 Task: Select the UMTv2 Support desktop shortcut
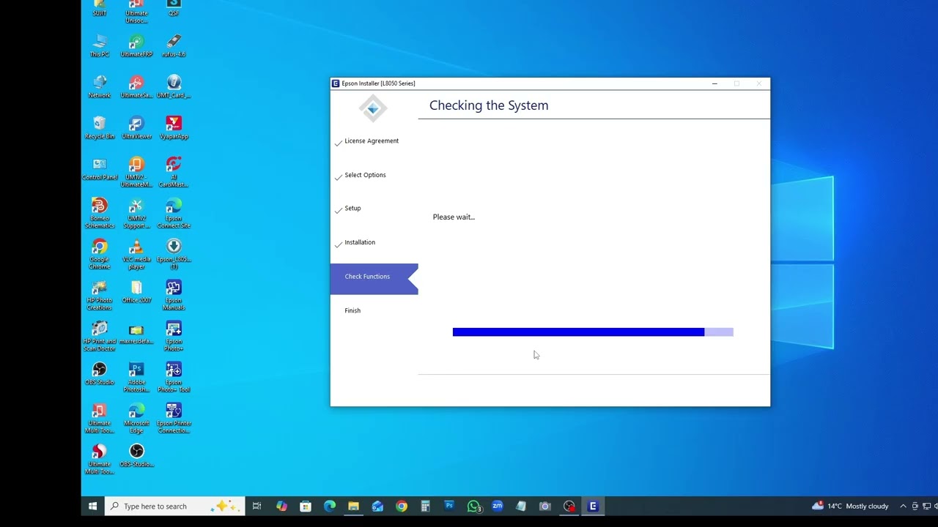pyautogui.click(x=136, y=213)
